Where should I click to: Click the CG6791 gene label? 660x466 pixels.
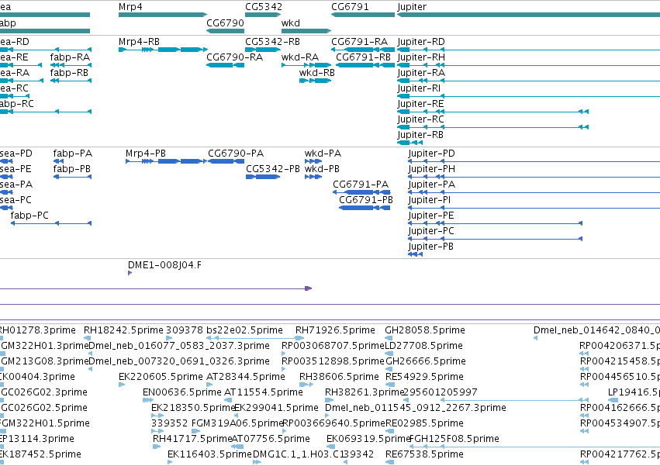(350, 7)
